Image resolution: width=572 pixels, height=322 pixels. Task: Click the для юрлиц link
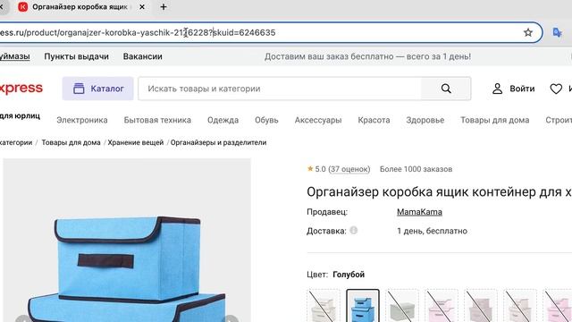(x=20, y=116)
